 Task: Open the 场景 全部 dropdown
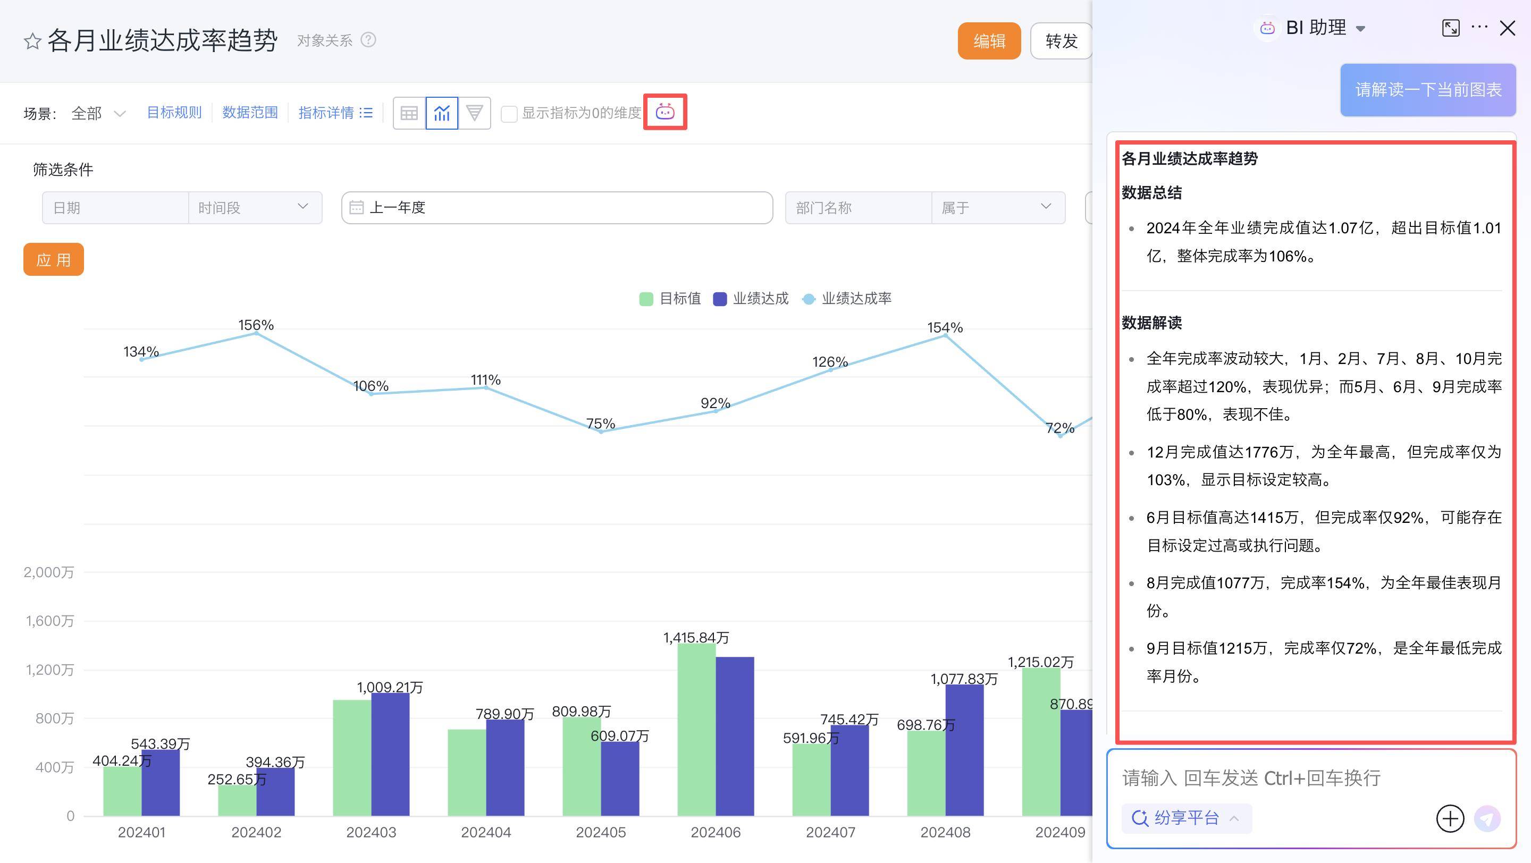[x=99, y=113]
